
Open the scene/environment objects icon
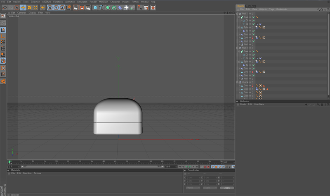(126, 8)
